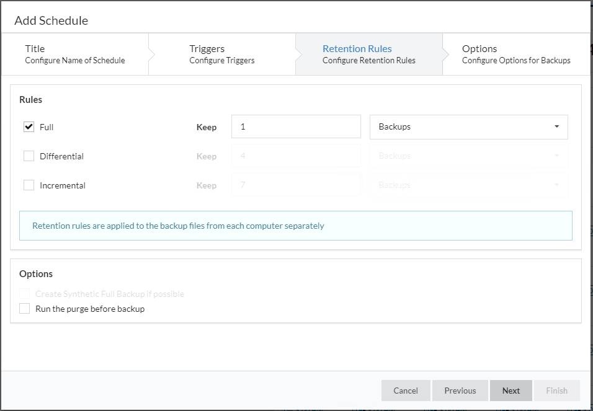593x411 pixels.
Task: Click the Differential Keep count field
Action: point(295,156)
